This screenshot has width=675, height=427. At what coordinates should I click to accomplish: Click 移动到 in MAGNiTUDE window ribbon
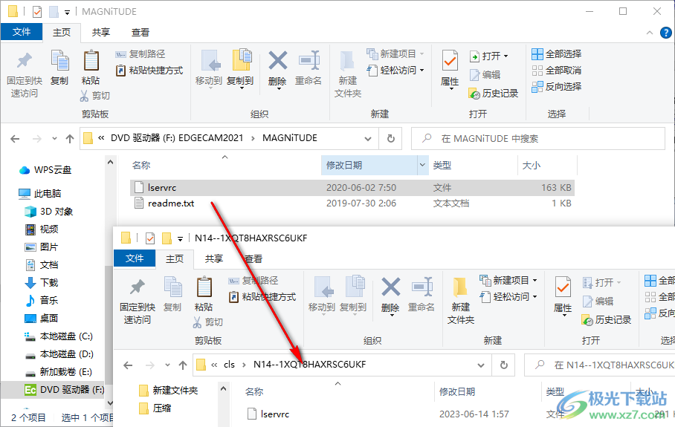click(x=209, y=69)
